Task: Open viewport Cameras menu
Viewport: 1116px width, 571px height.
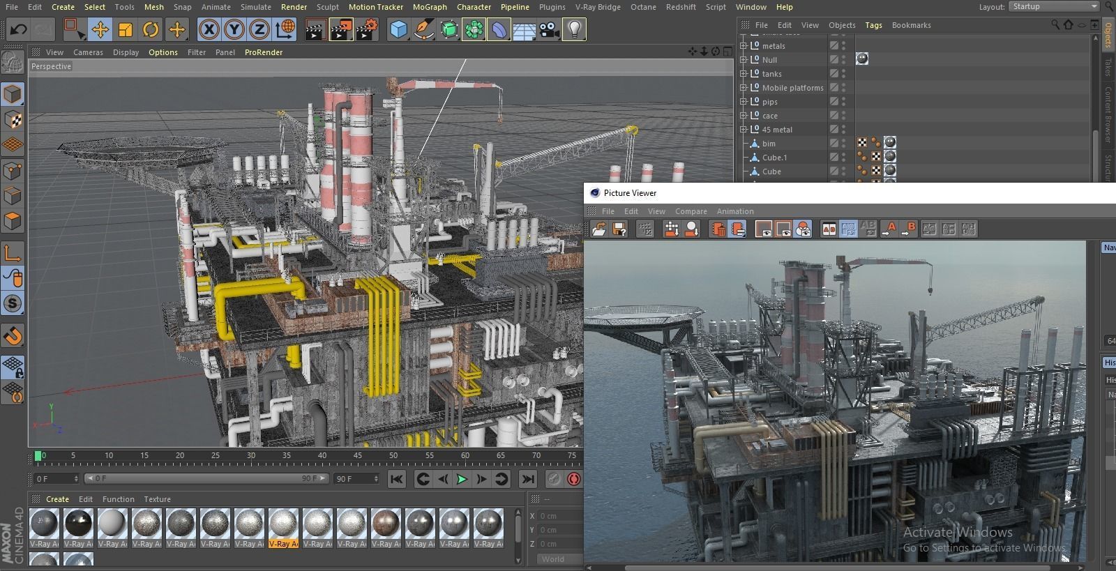Action: 88,52
